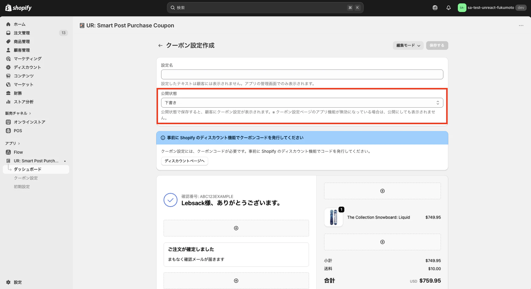Select クーポン設定 sub-item
This screenshot has width=531, height=289.
coord(26,178)
